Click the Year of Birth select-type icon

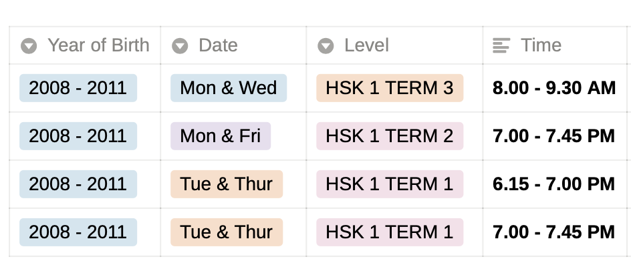click(x=29, y=45)
